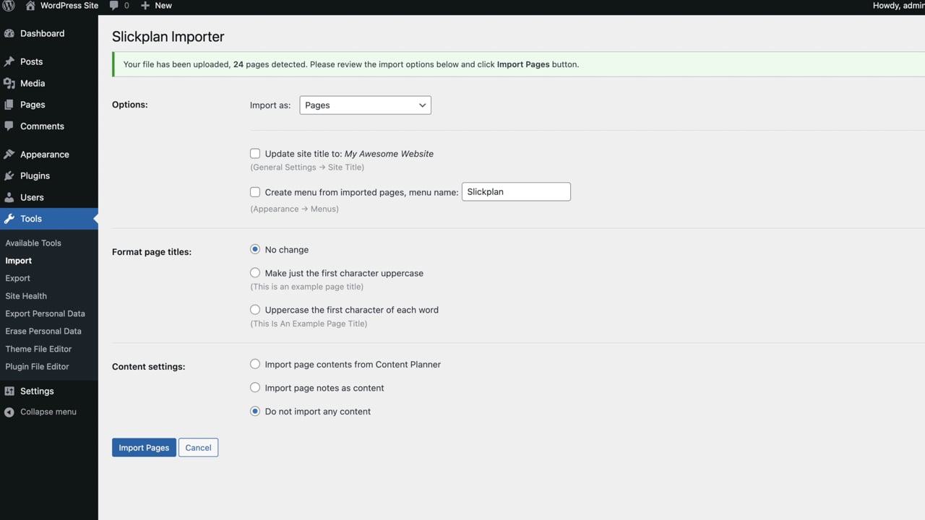Screen dimensions: 925x520
Task: Click the Collapse menu arrow icon
Action: [x=9, y=412]
